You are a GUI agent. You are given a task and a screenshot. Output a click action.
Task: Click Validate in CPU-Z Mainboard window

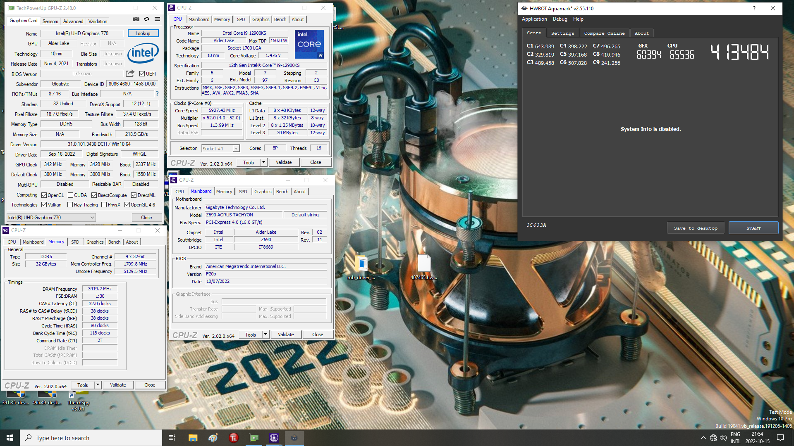(x=286, y=335)
